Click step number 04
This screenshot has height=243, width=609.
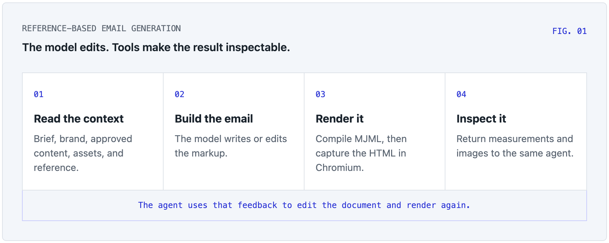coord(461,94)
